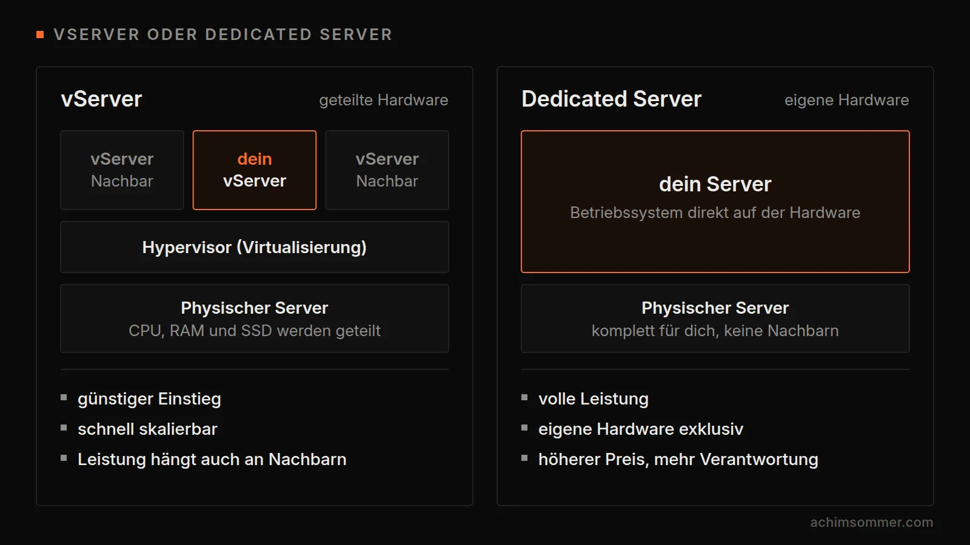Click the 'volle Leistung' bullet text
The width and height of the screenshot is (970, 545).
pos(594,399)
